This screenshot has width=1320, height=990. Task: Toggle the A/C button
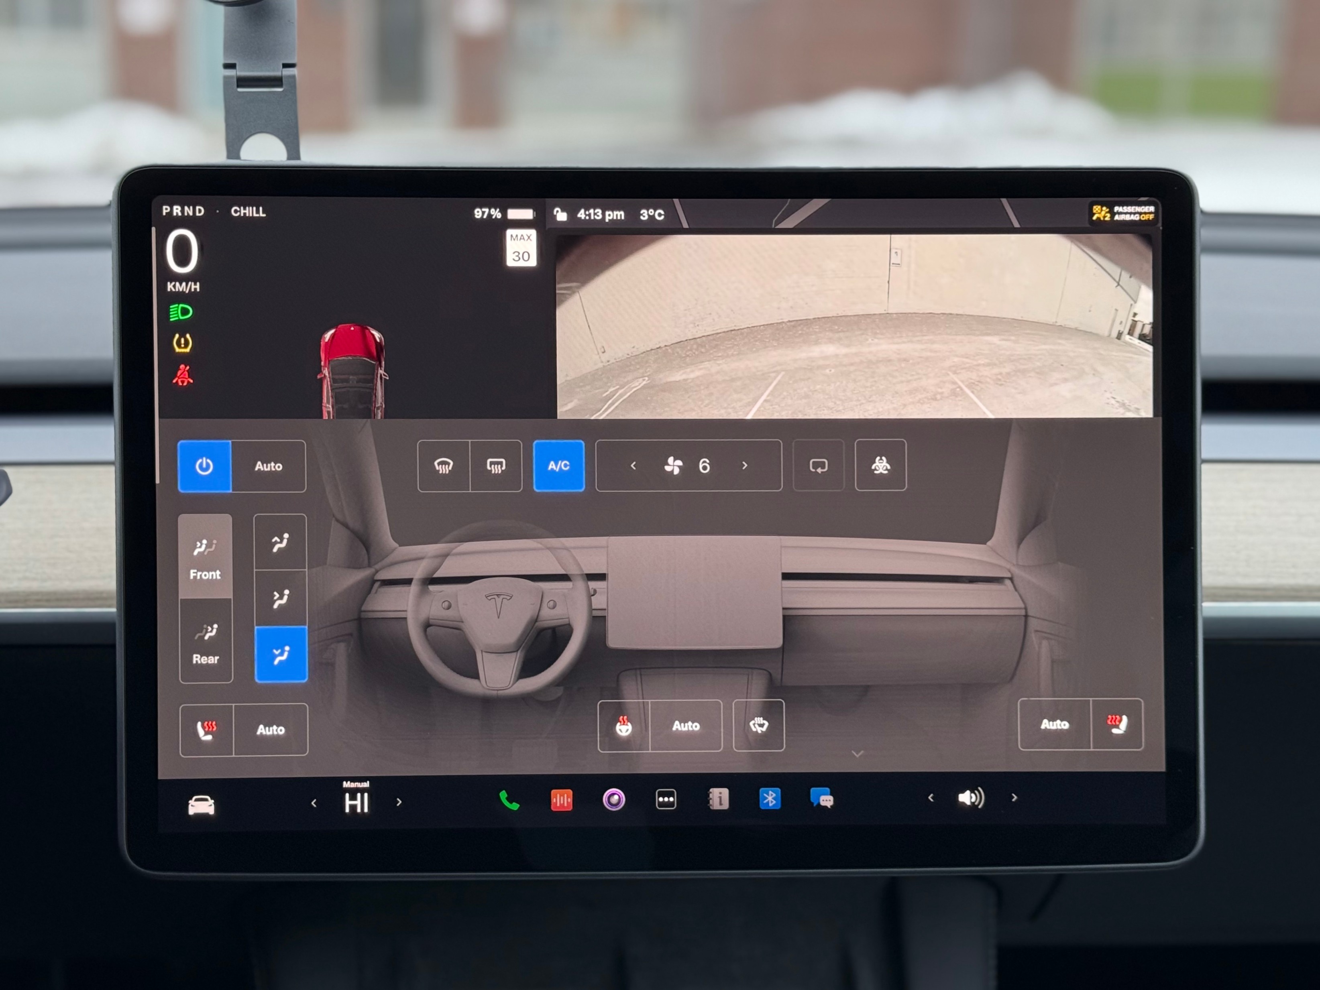[558, 466]
